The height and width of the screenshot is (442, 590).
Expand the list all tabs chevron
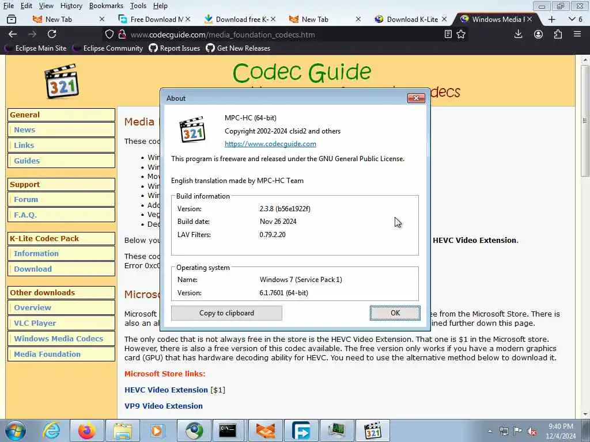click(572, 19)
